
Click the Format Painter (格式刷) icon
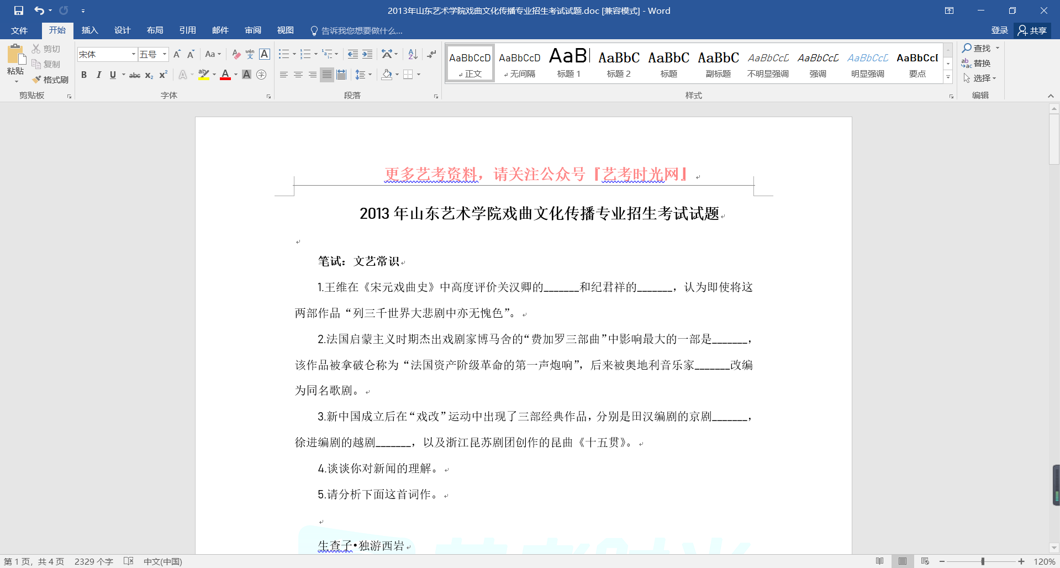pos(50,80)
